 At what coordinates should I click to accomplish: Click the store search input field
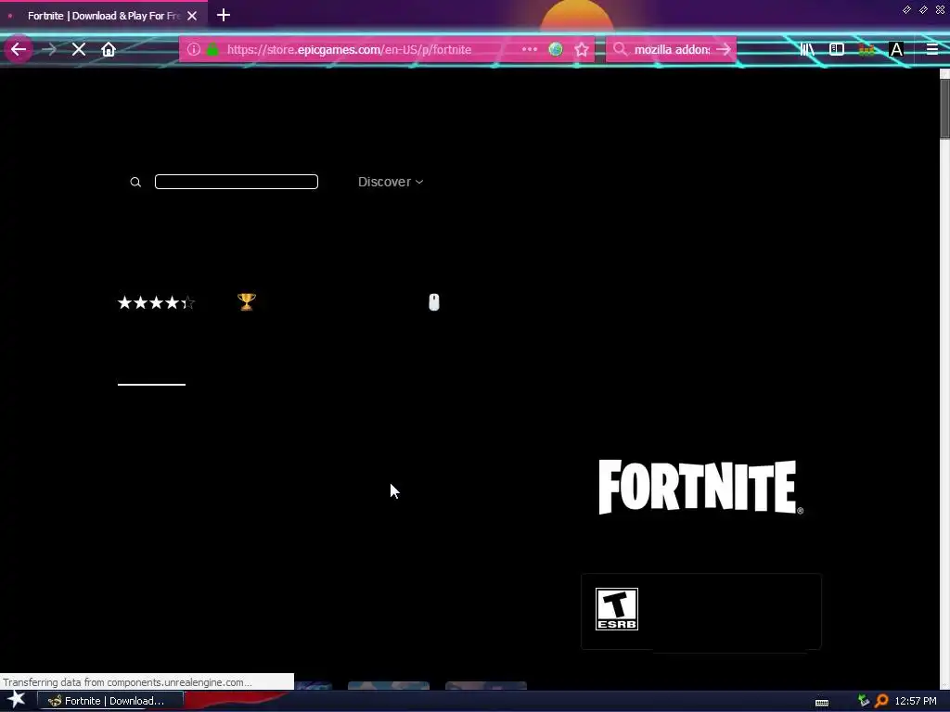point(237,182)
